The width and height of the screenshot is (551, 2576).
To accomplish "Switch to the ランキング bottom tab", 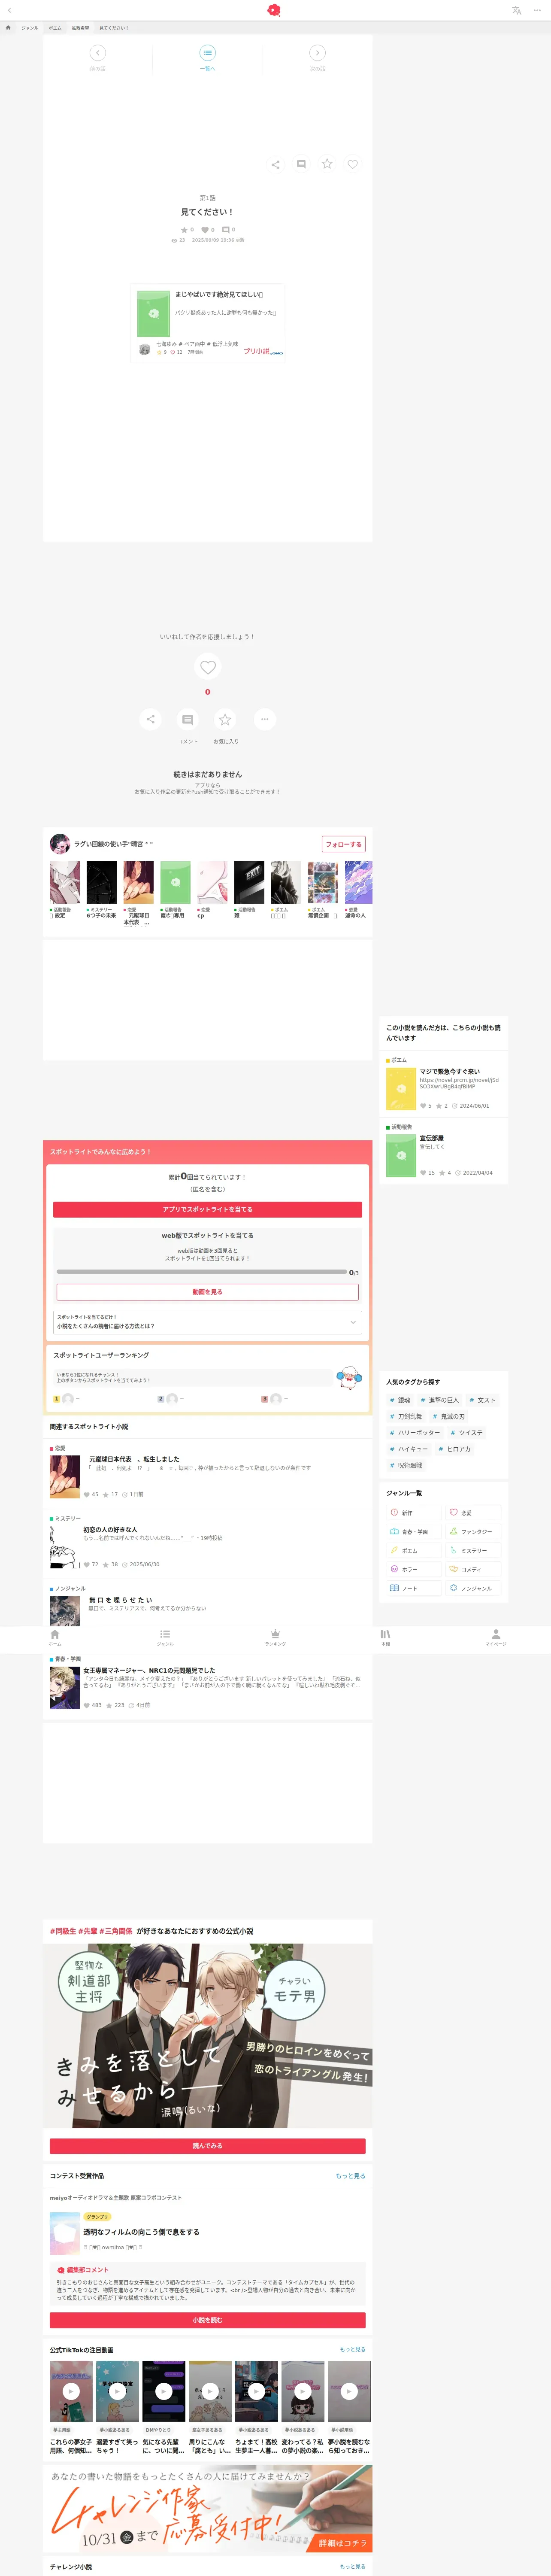I will click(275, 1638).
